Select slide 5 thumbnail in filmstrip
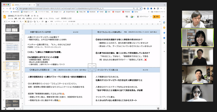 coord(12,47)
